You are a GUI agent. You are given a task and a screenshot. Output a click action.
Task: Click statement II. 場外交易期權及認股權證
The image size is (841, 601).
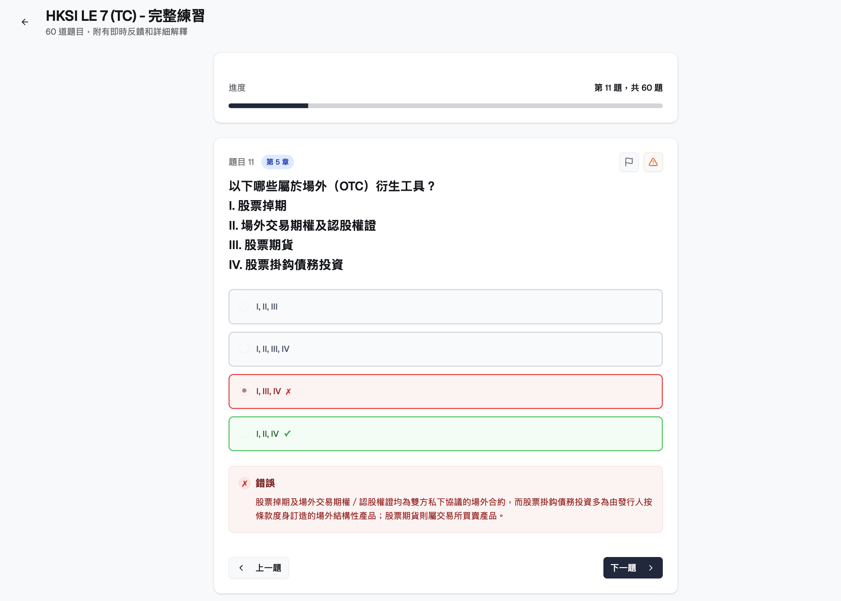302,225
